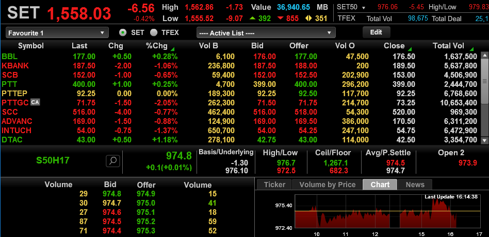Click the Open 2 value 973.9
489x237 pixels.
[x=468, y=162]
